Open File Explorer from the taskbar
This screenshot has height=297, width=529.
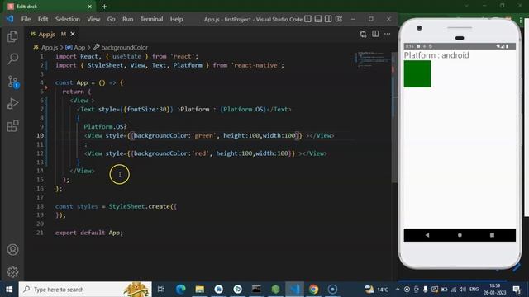pyautogui.click(x=200, y=290)
